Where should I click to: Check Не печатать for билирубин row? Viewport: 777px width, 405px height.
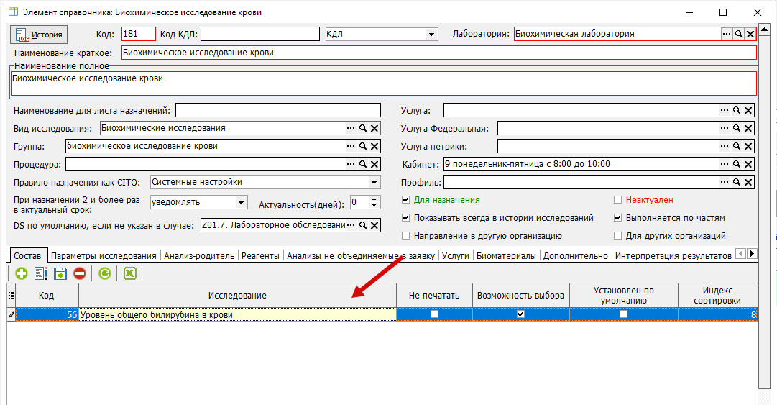[435, 314]
